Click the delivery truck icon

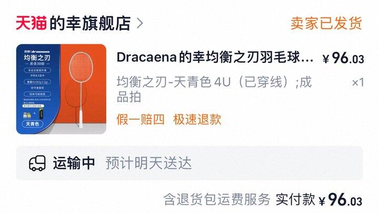pyautogui.click(x=37, y=163)
